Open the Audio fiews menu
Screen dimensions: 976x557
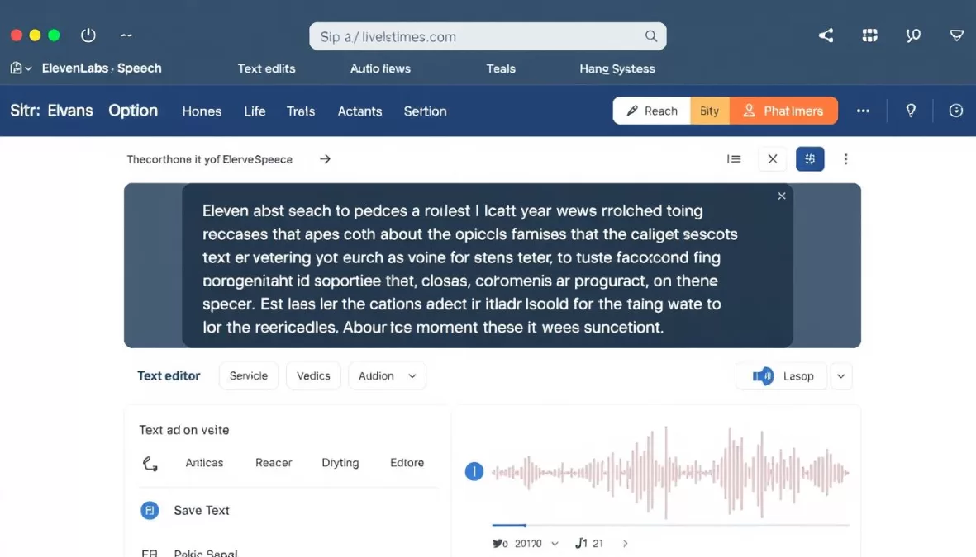tap(380, 68)
